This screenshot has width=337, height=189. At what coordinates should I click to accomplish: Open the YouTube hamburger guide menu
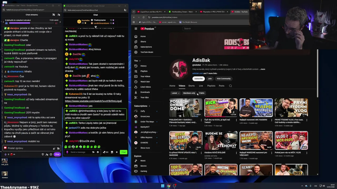point(136,29)
